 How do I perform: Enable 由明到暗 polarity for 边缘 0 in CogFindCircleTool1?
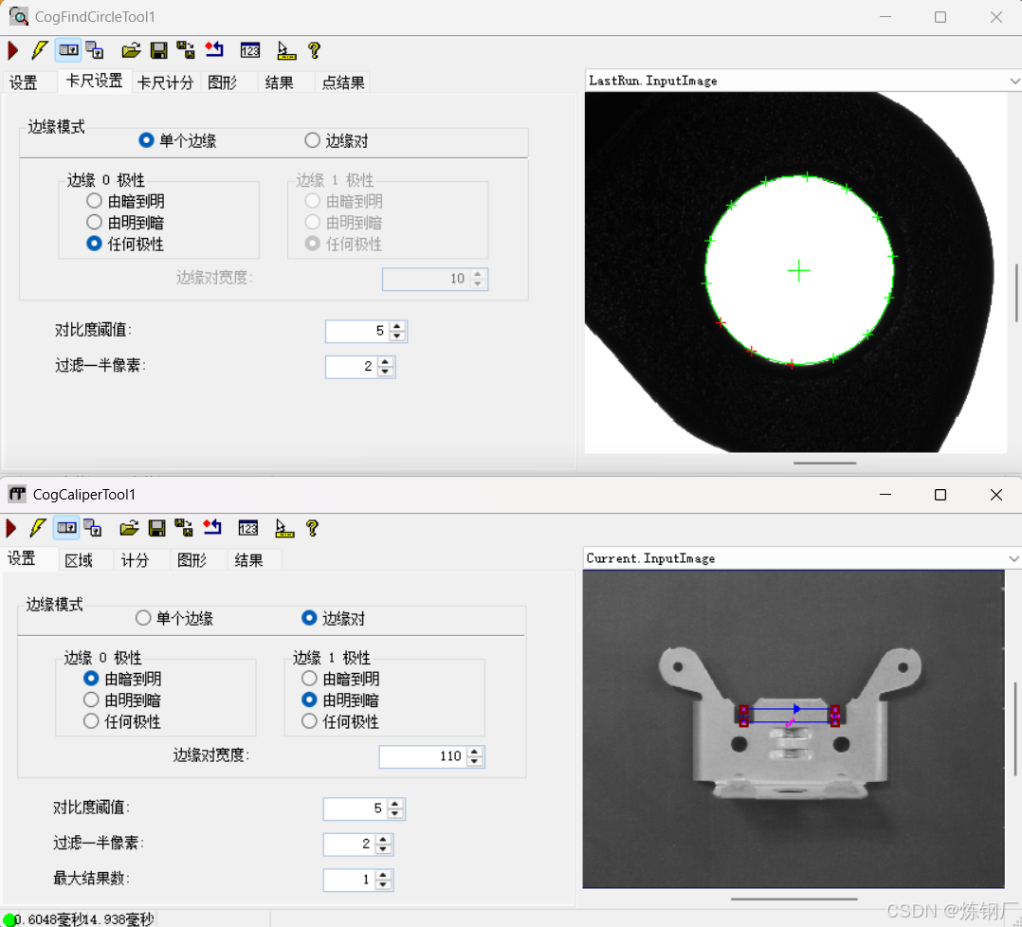point(94,222)
